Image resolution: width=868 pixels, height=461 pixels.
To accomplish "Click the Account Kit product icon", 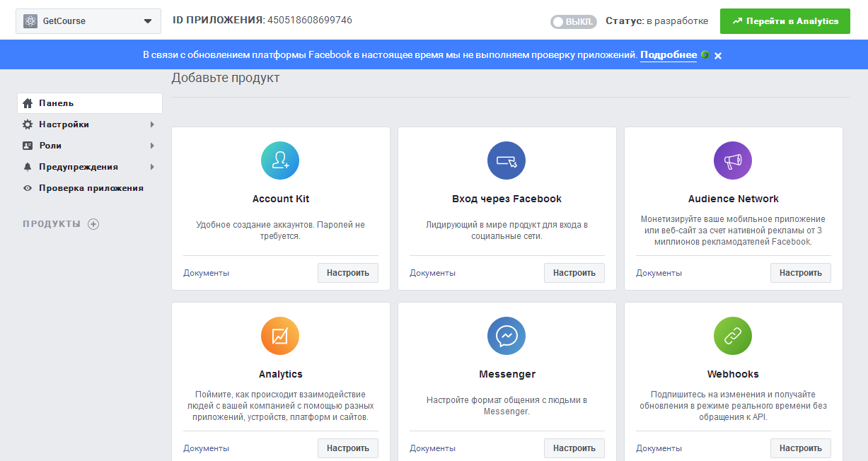I will click(x=280, y=161).
